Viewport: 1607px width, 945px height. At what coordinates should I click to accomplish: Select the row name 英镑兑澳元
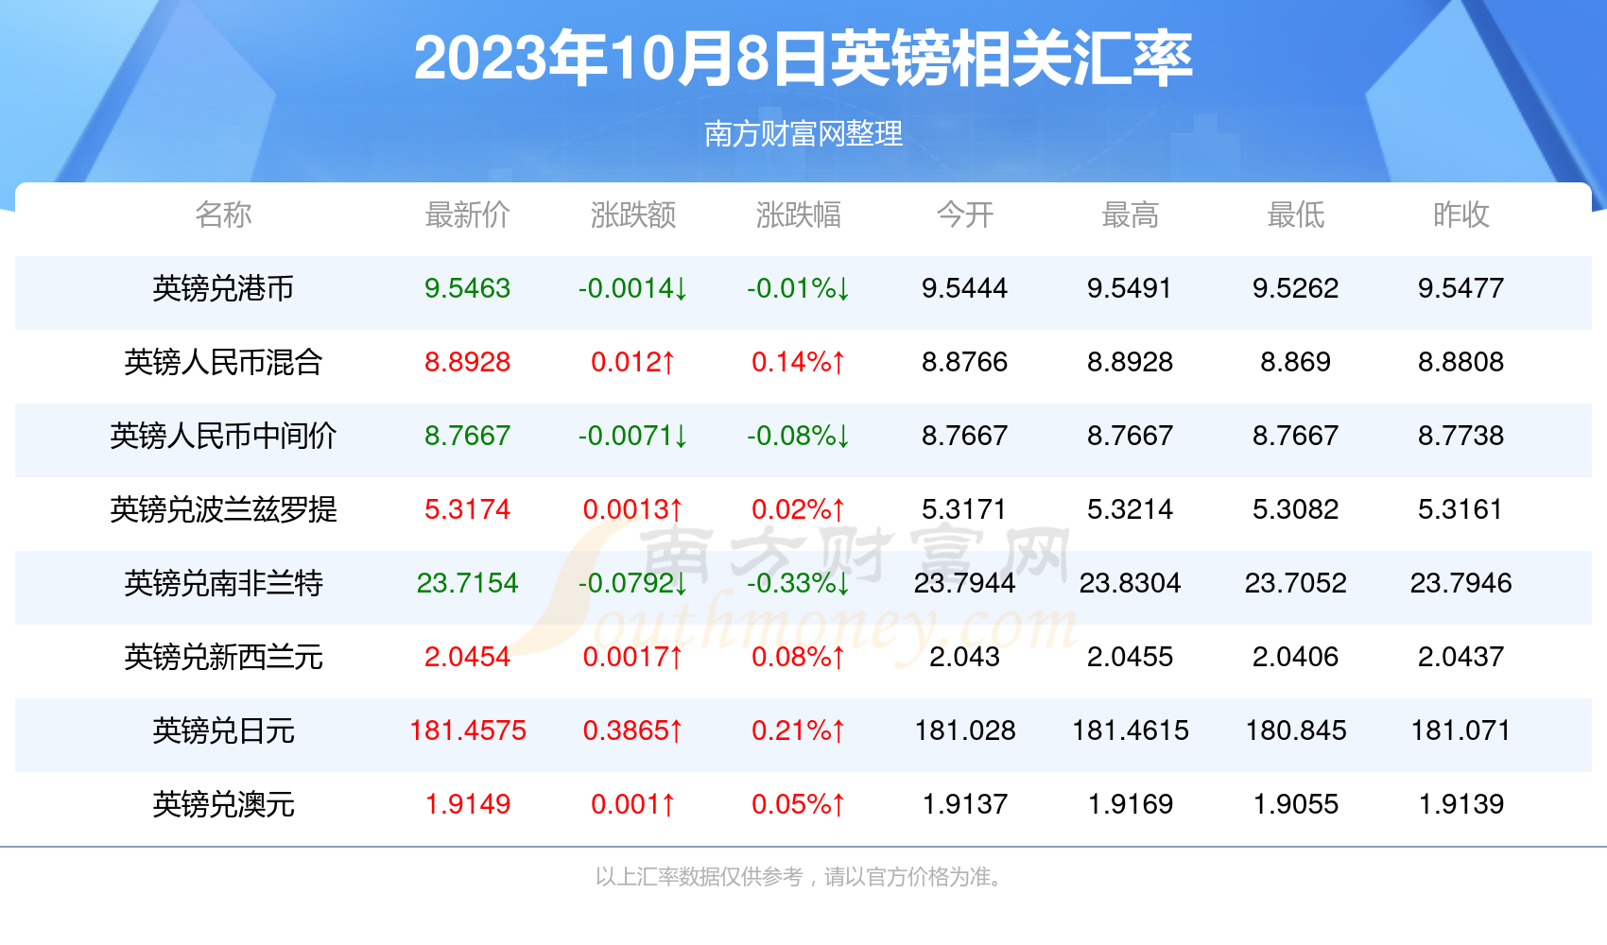223,804
